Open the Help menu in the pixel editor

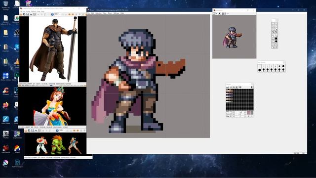point(122,13)
